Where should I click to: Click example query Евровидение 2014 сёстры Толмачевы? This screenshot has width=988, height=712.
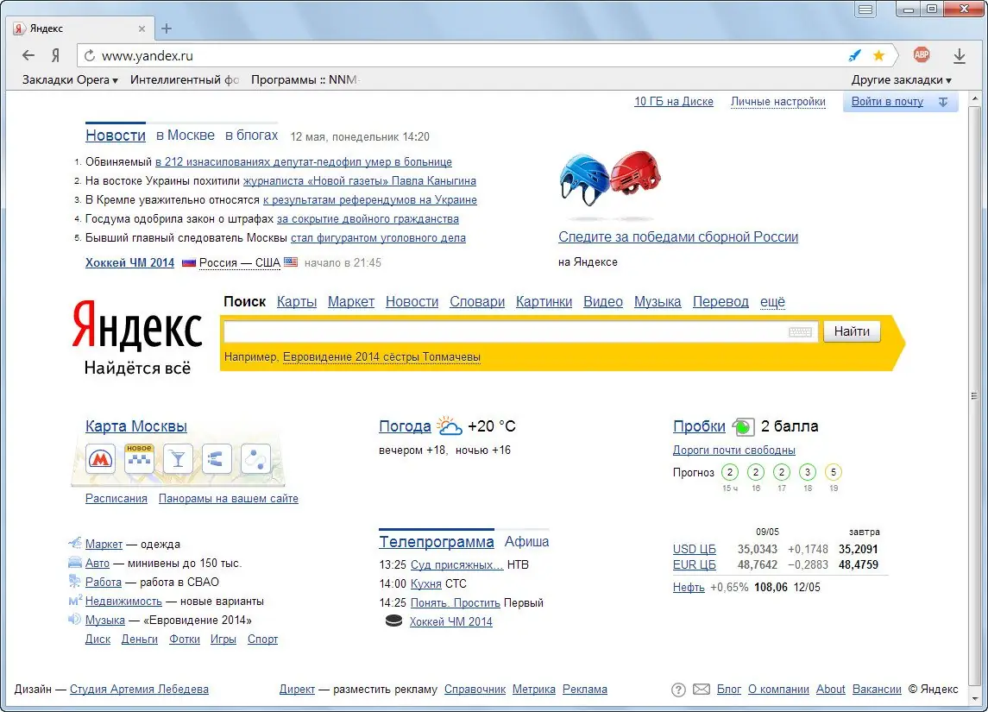pos(382,356)
